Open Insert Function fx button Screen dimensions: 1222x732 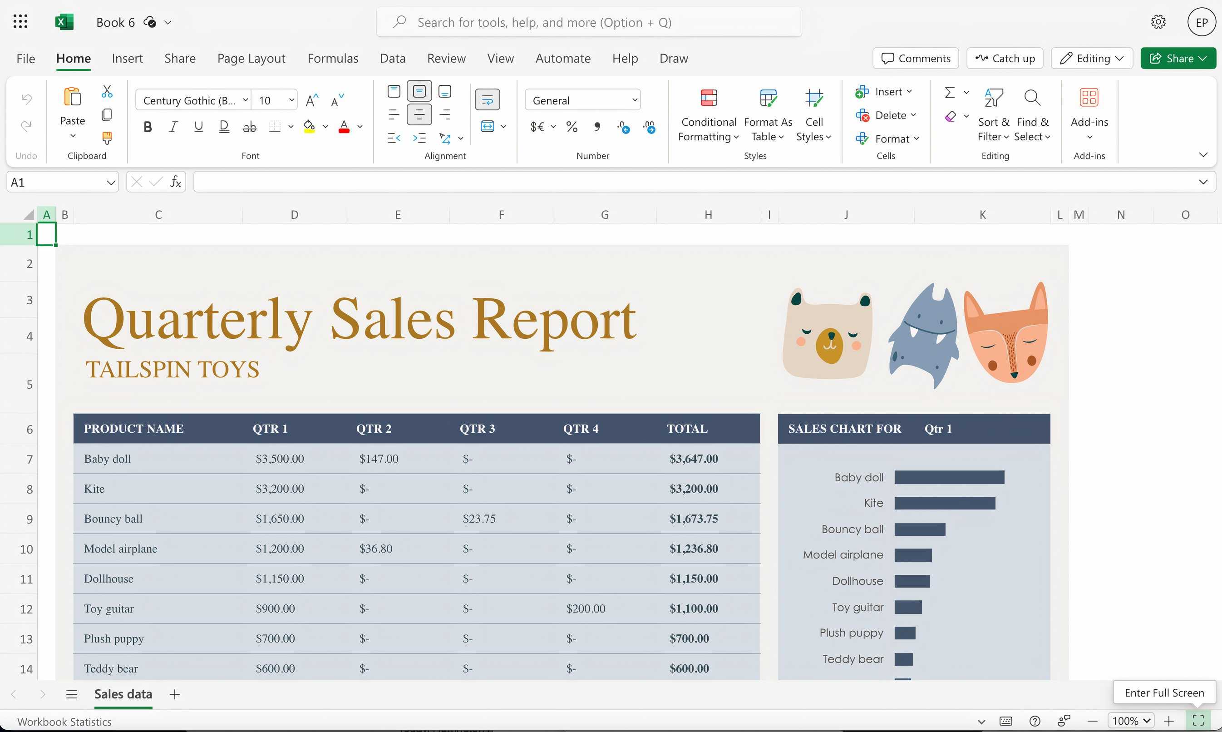pyautogui.click(x=176, y=182)
